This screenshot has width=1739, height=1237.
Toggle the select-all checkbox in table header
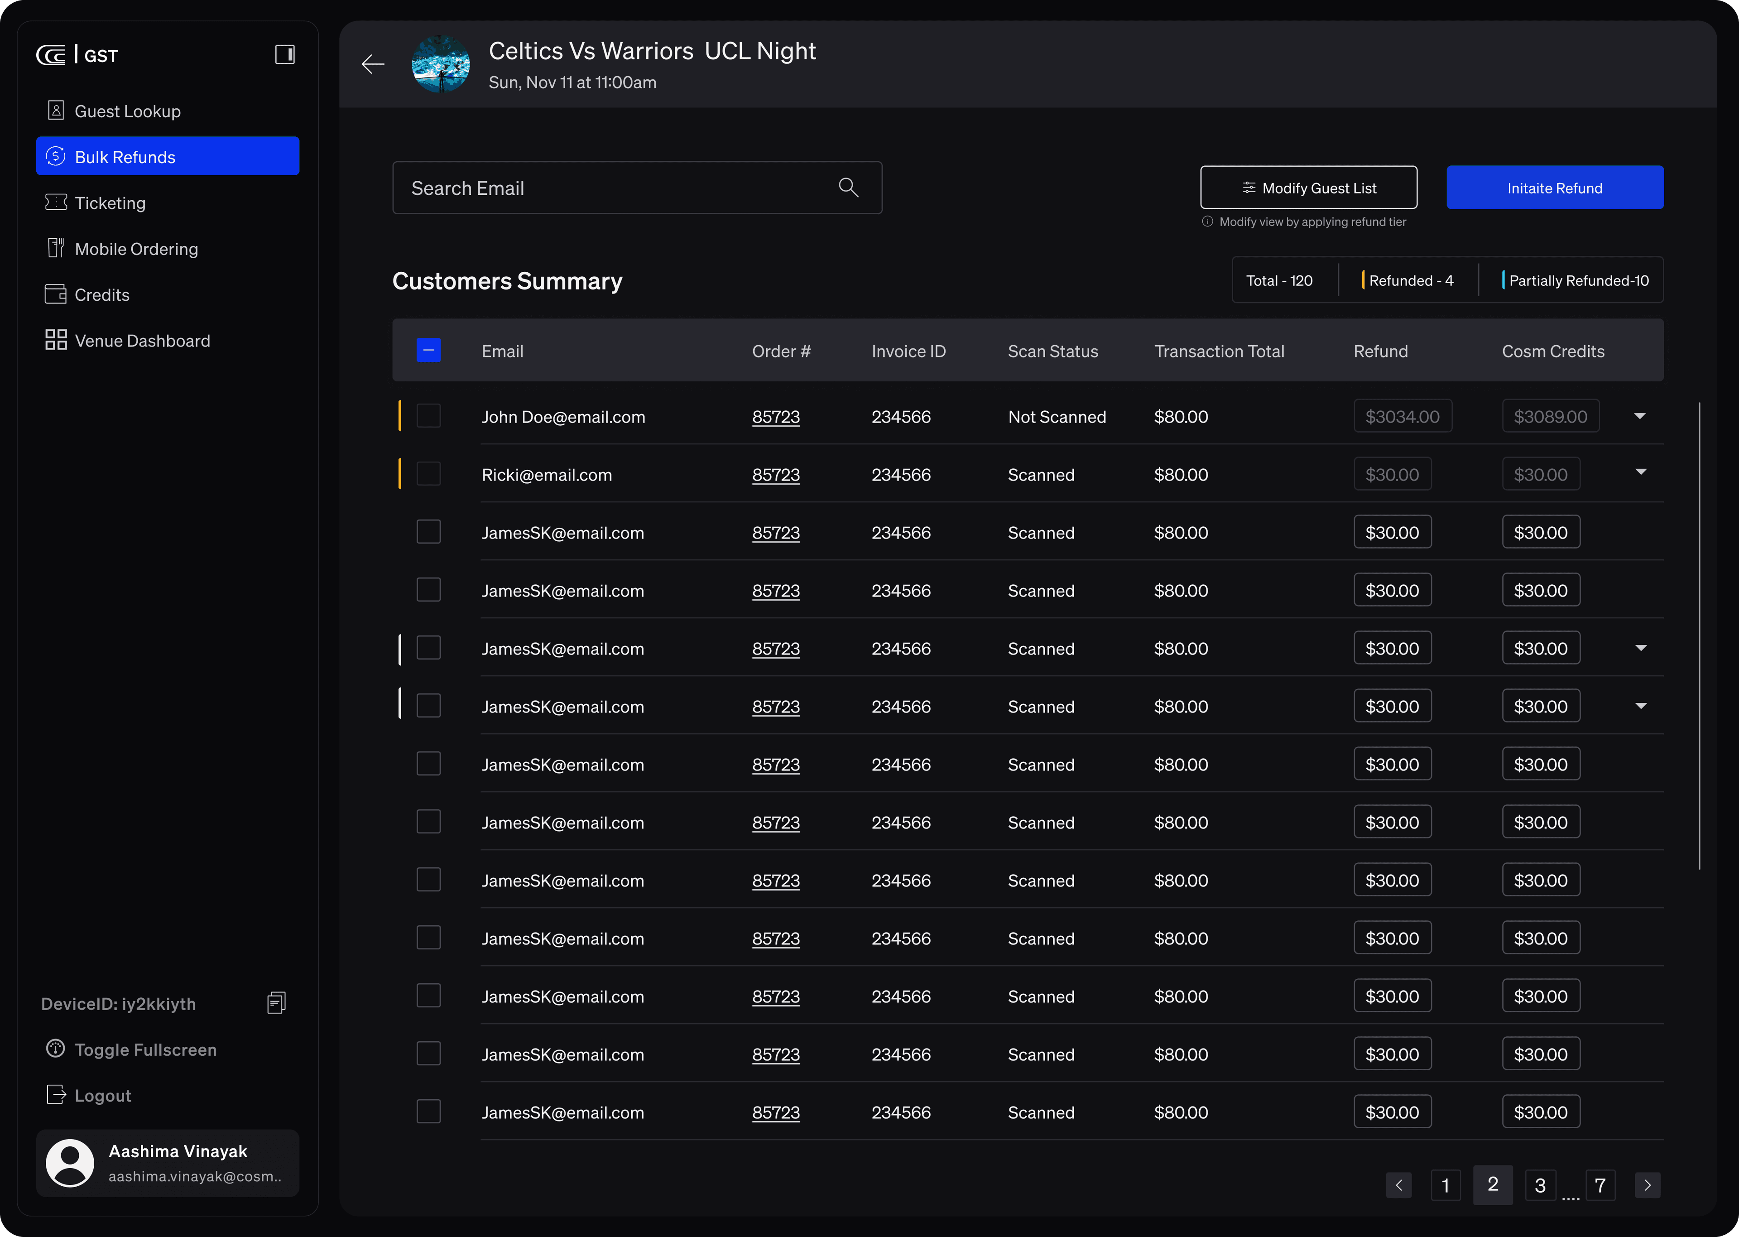(x=429, y=351)
